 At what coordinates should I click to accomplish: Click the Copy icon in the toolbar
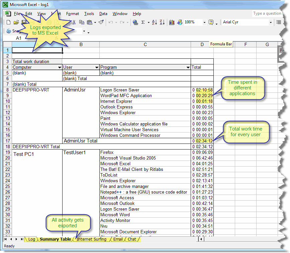[x=82, y=22]
